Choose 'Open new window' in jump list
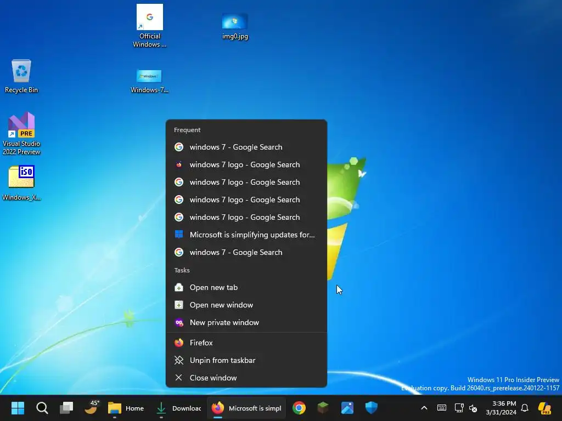 click(x=246, y=305)
